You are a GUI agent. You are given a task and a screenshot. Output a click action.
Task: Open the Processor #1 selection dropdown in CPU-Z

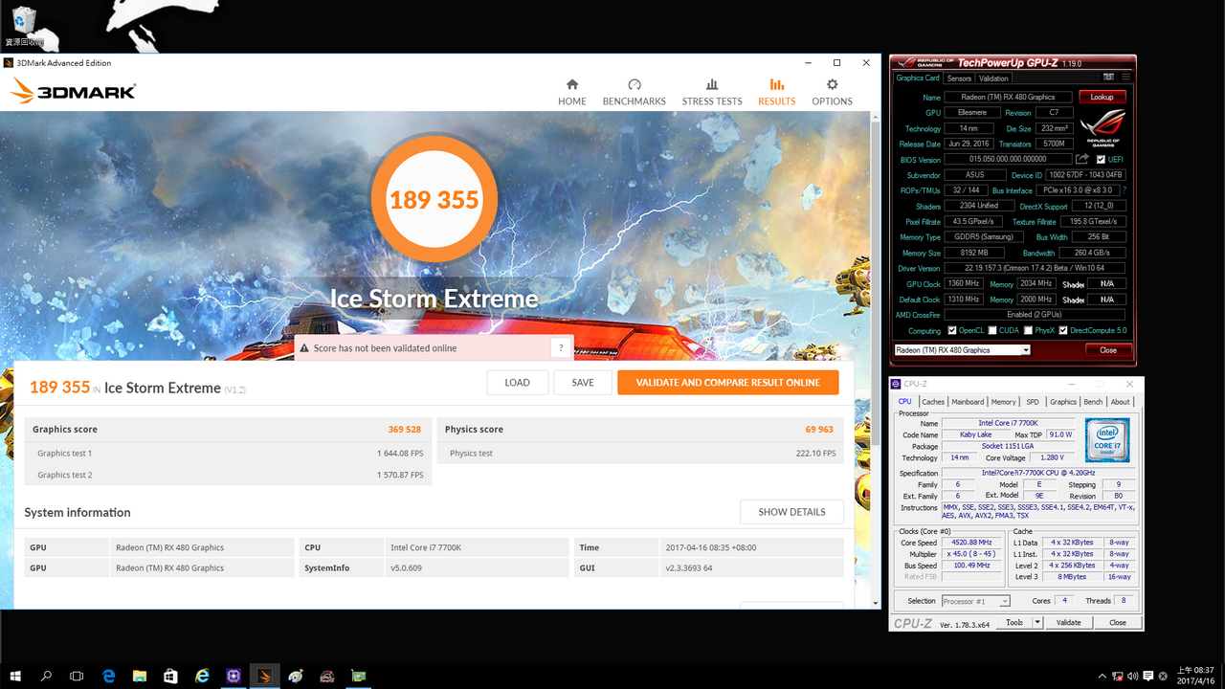tap(975, 601)
